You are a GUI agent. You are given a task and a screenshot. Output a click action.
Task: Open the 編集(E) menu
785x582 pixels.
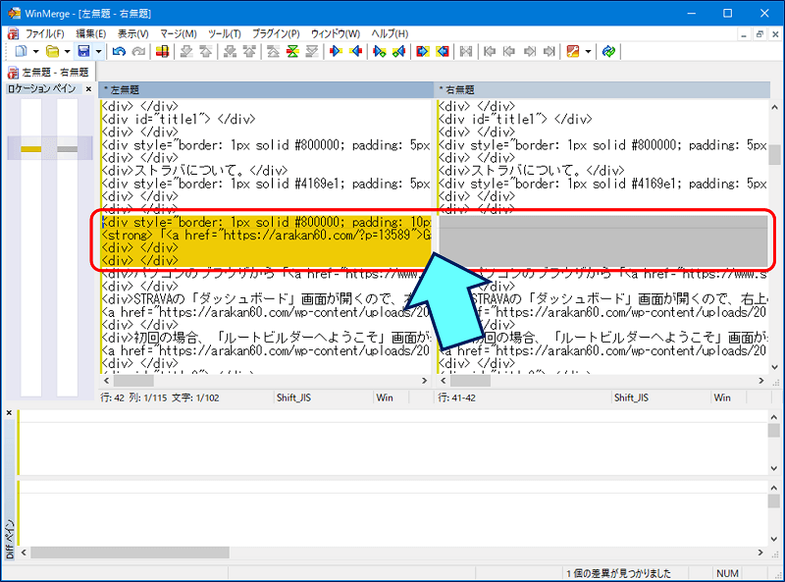pyautogui.click(x=91, y=34)
